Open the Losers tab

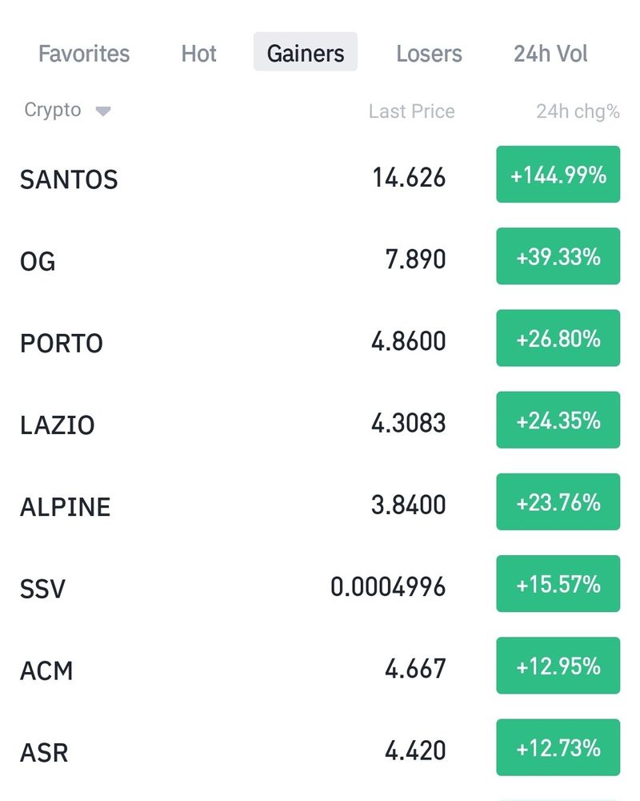[429, 54]
